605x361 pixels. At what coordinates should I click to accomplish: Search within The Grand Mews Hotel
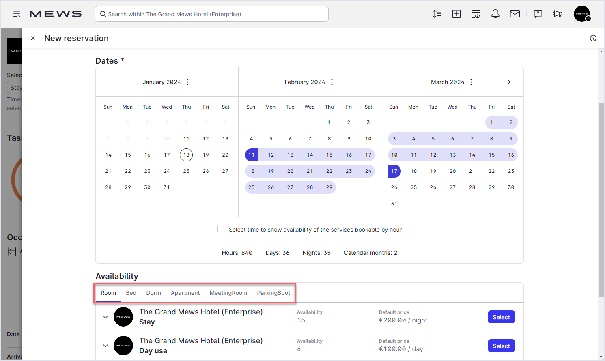(211, 14)
